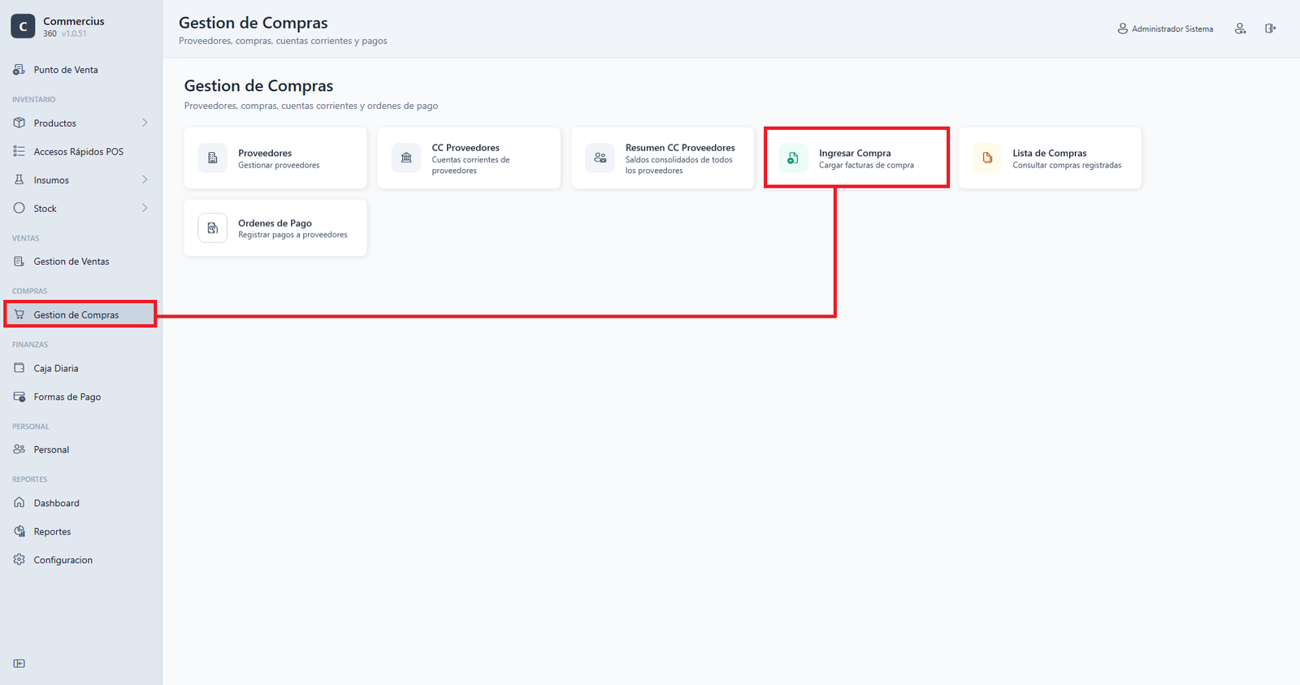This screenshot has width=1300, height=685.
Task: Expand the Productos submenu chevron
Action: coord(145,123)
